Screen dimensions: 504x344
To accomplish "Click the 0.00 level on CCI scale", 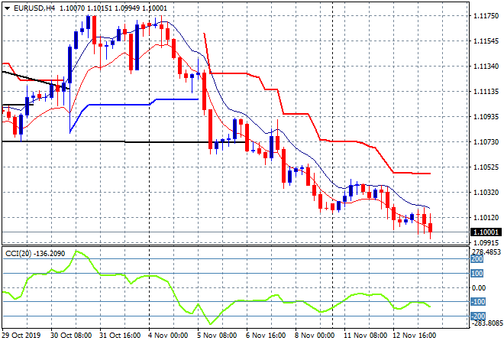I will (x=479, y=288).
